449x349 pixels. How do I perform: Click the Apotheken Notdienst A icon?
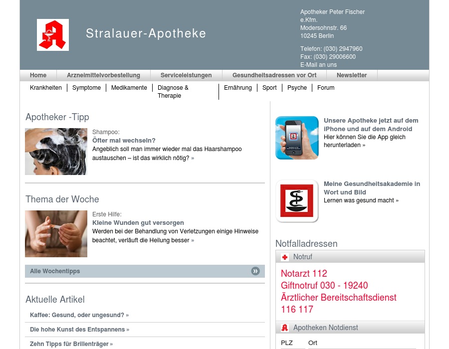click(x=285, y=328)
